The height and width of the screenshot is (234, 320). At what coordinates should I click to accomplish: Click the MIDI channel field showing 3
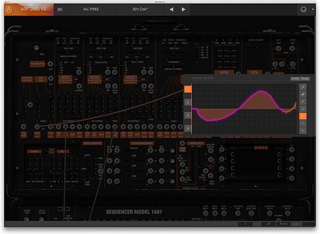[x=245, y=224]
